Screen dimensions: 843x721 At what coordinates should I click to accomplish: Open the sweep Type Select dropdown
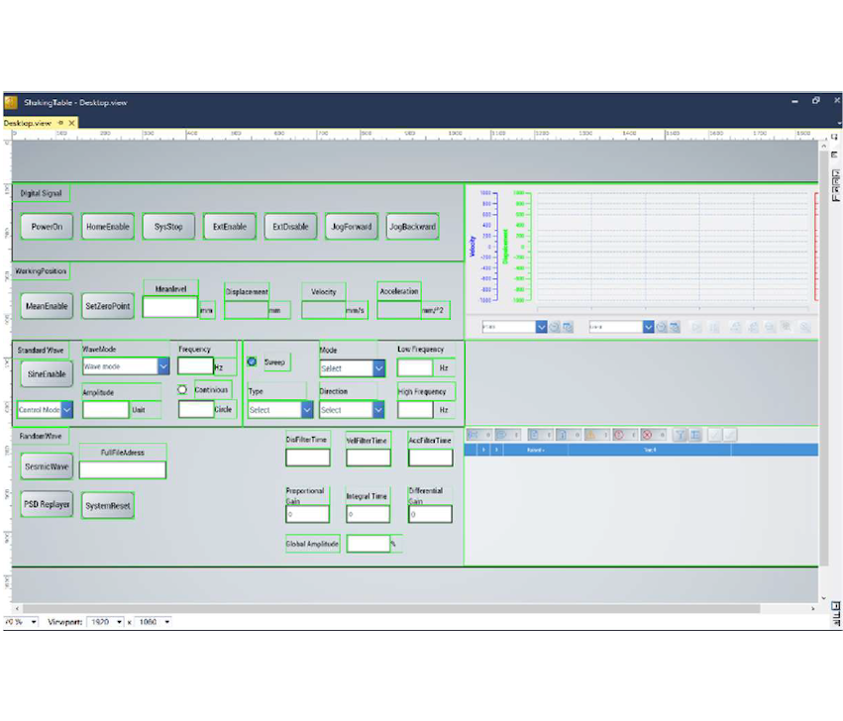pyautogui.click(x=306, y=410)
